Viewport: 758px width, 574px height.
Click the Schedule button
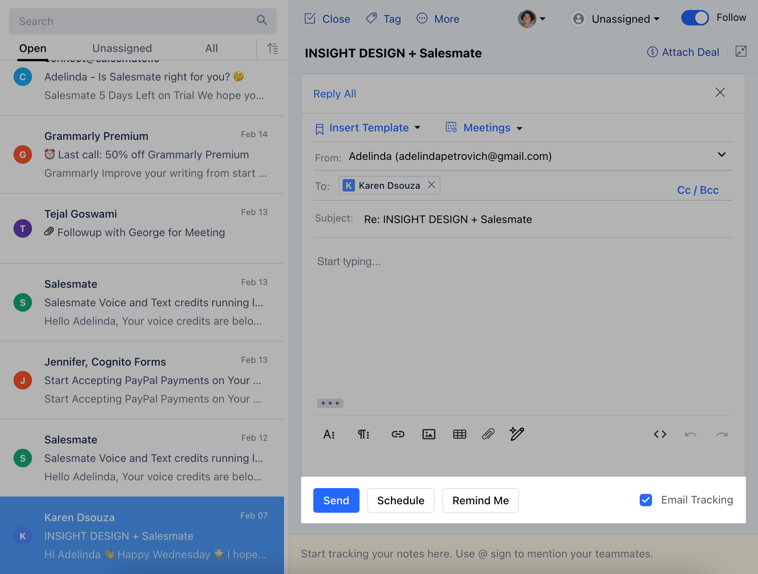(x=400, y=500)
